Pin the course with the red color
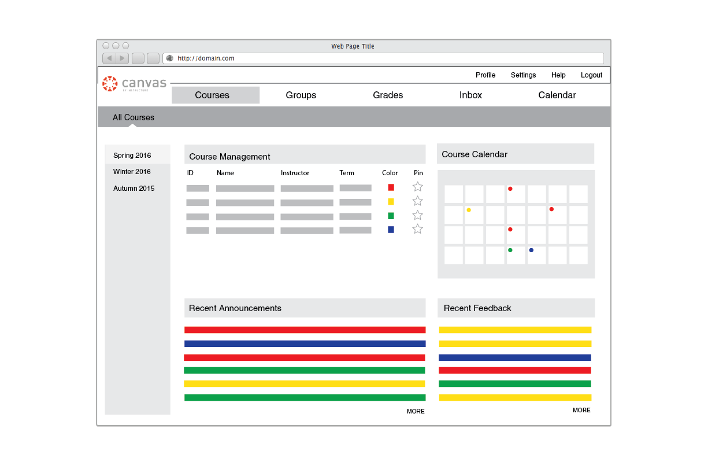 click(418, 187)
